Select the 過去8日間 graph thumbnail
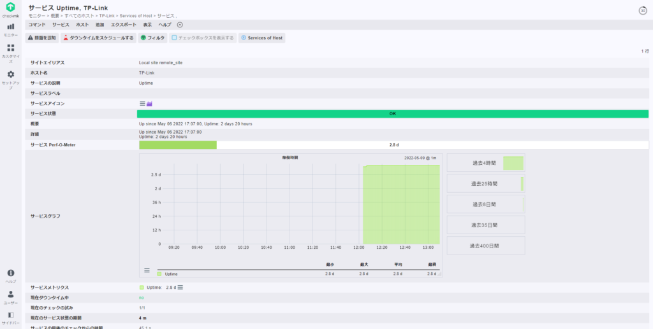Screen dimensions: 653x329 486,204
